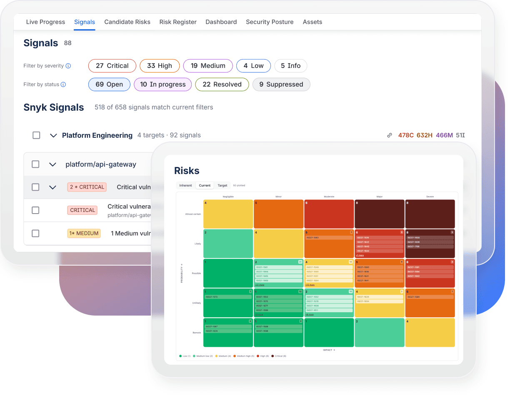Show +12 more in Possible/Moderate cell
This screenshot has height=398, width=510.
310,285
